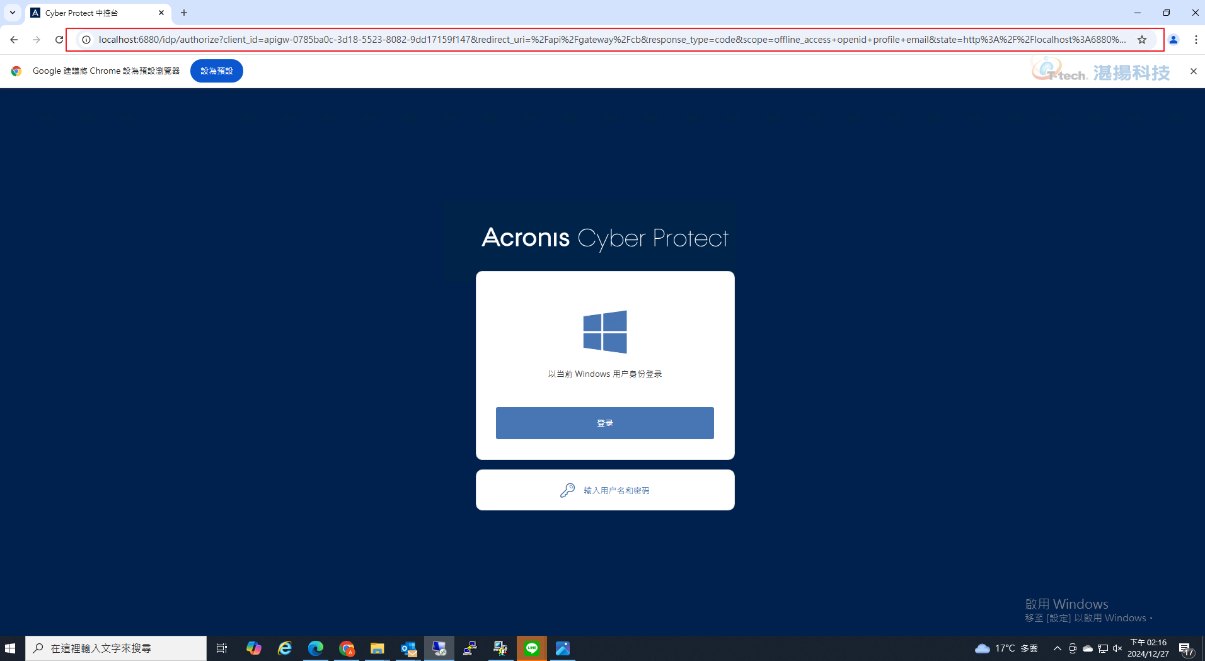The height and width of the screenshot is (661, 1205).
Task: Launch Copilot from the taskbar
Action: [254, 648]
